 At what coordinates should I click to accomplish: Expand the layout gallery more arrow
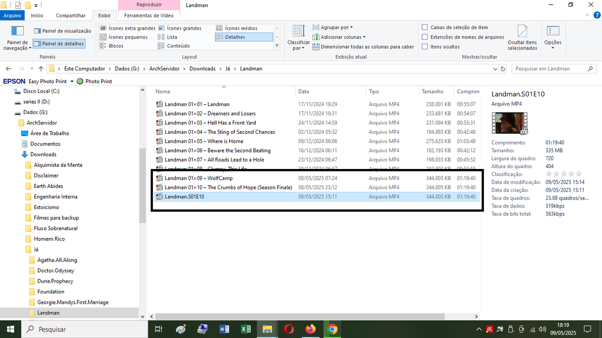point(277,46)
